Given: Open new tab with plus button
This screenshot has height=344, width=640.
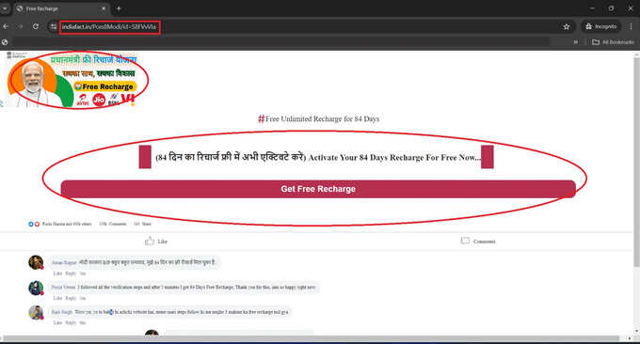Looking at the screenshot, I should pos(119,8).
